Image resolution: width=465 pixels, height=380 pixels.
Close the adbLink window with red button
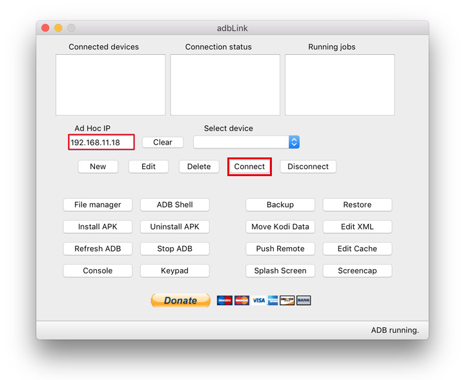(45, 28)
